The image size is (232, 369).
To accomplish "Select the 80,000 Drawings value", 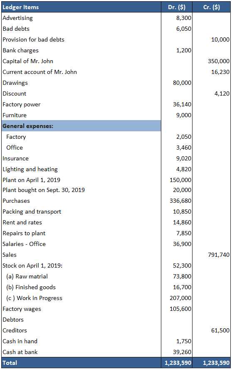I will tap(182, 83).
